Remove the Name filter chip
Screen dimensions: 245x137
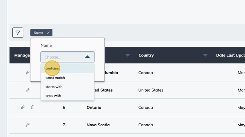pyautogui.click(x=48, y=33)
